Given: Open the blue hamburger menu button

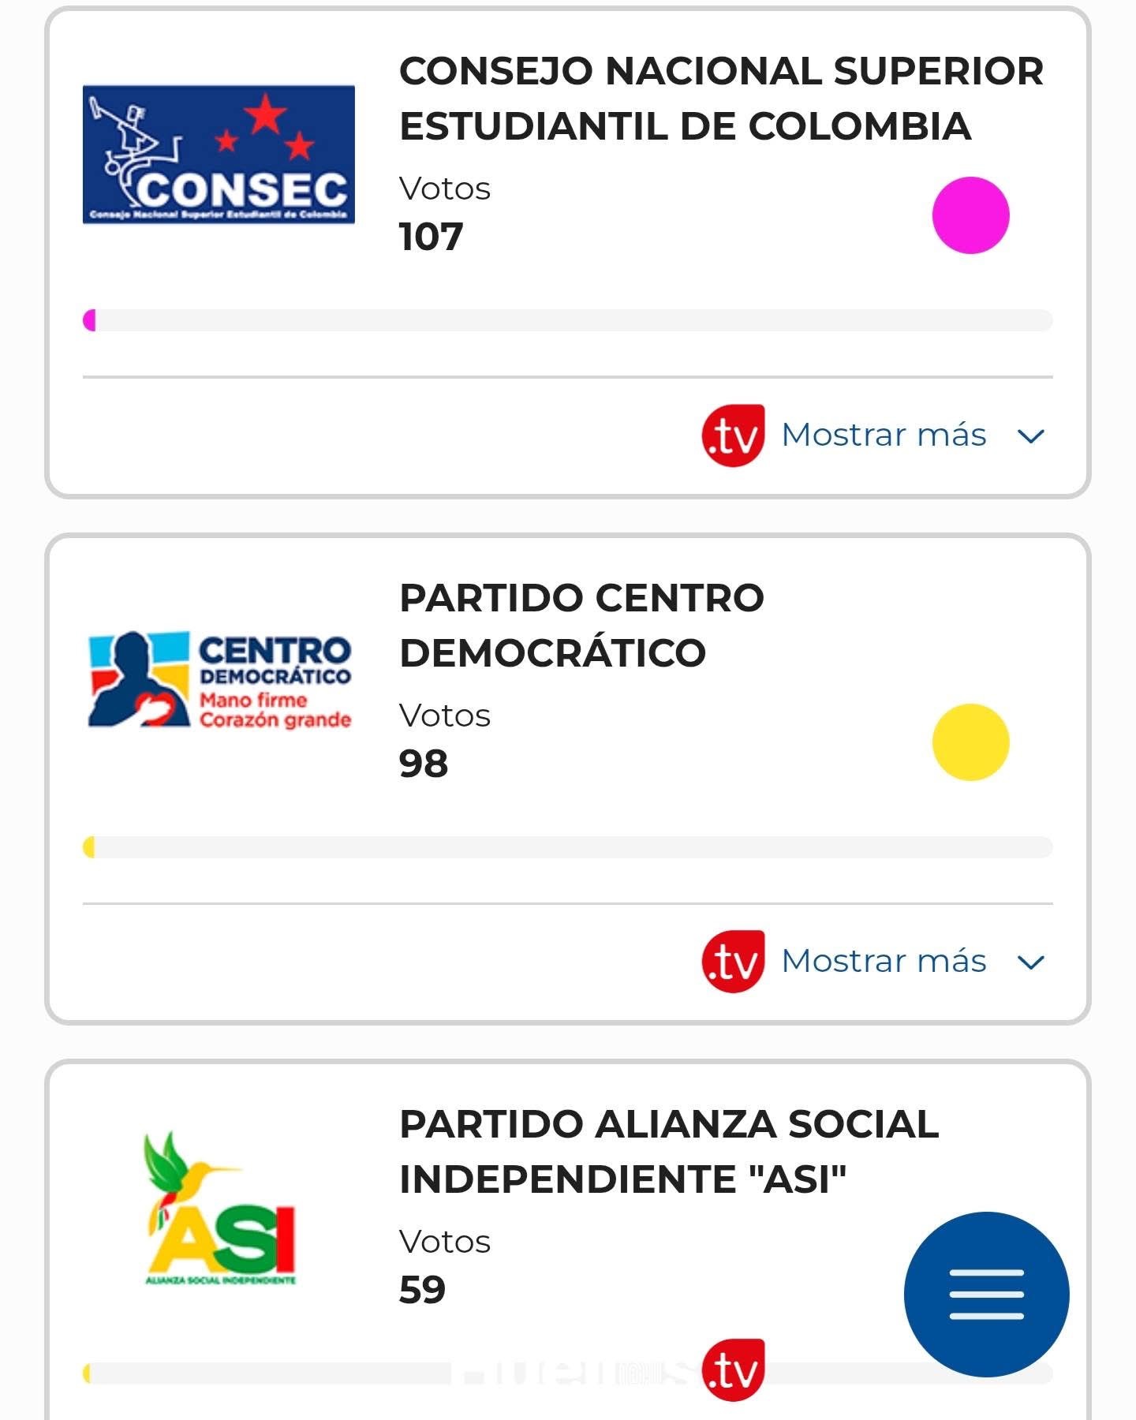Looking at the screenshot, I should click(986, 1294).
